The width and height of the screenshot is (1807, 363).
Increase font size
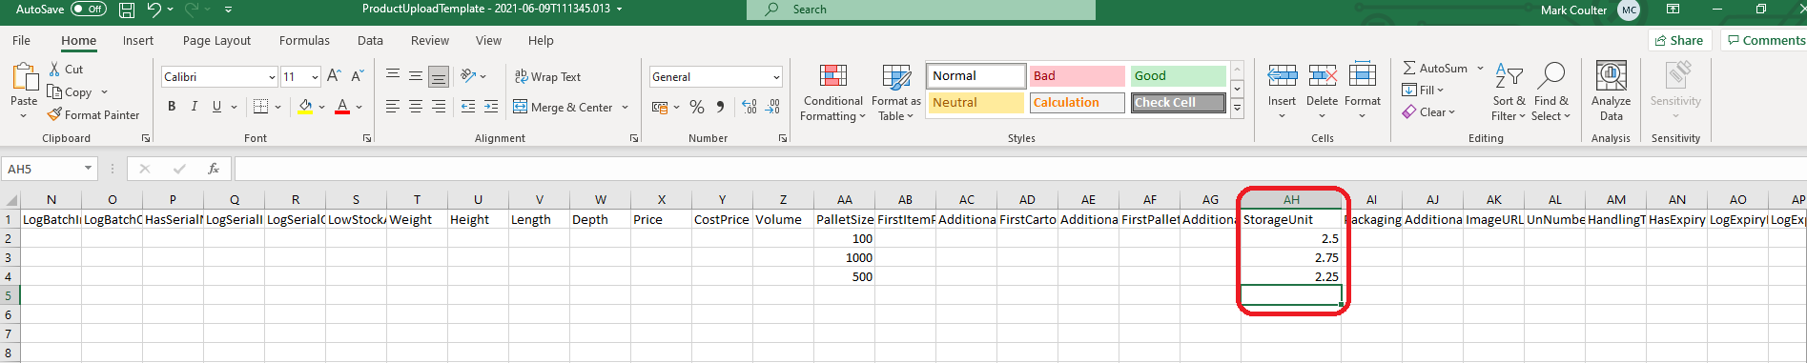[334, 76]
